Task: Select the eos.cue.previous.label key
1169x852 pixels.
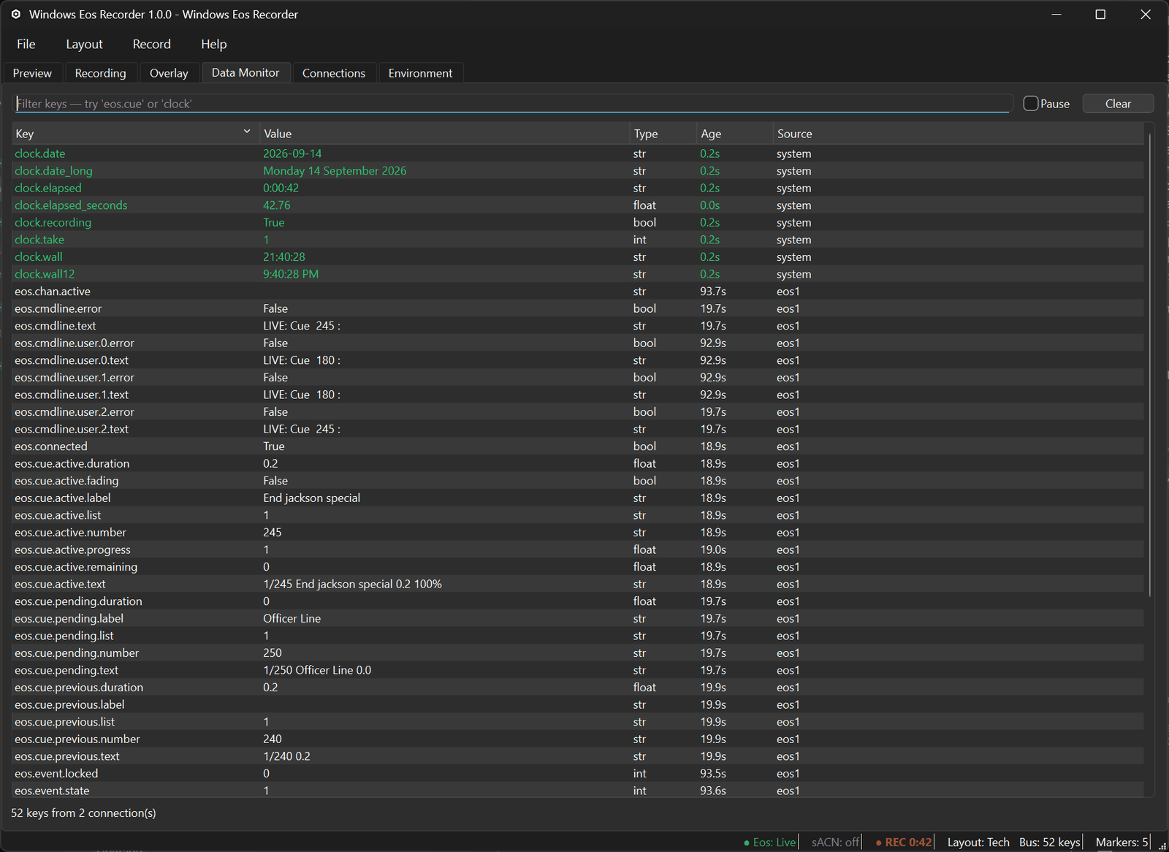Action: (69, 704)
